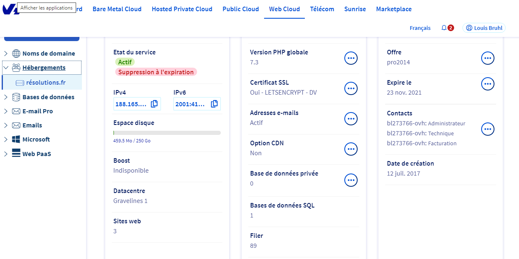519x259 pixels.
Task: Switch to the Public Cloud tab
Action: pos(240,9)
